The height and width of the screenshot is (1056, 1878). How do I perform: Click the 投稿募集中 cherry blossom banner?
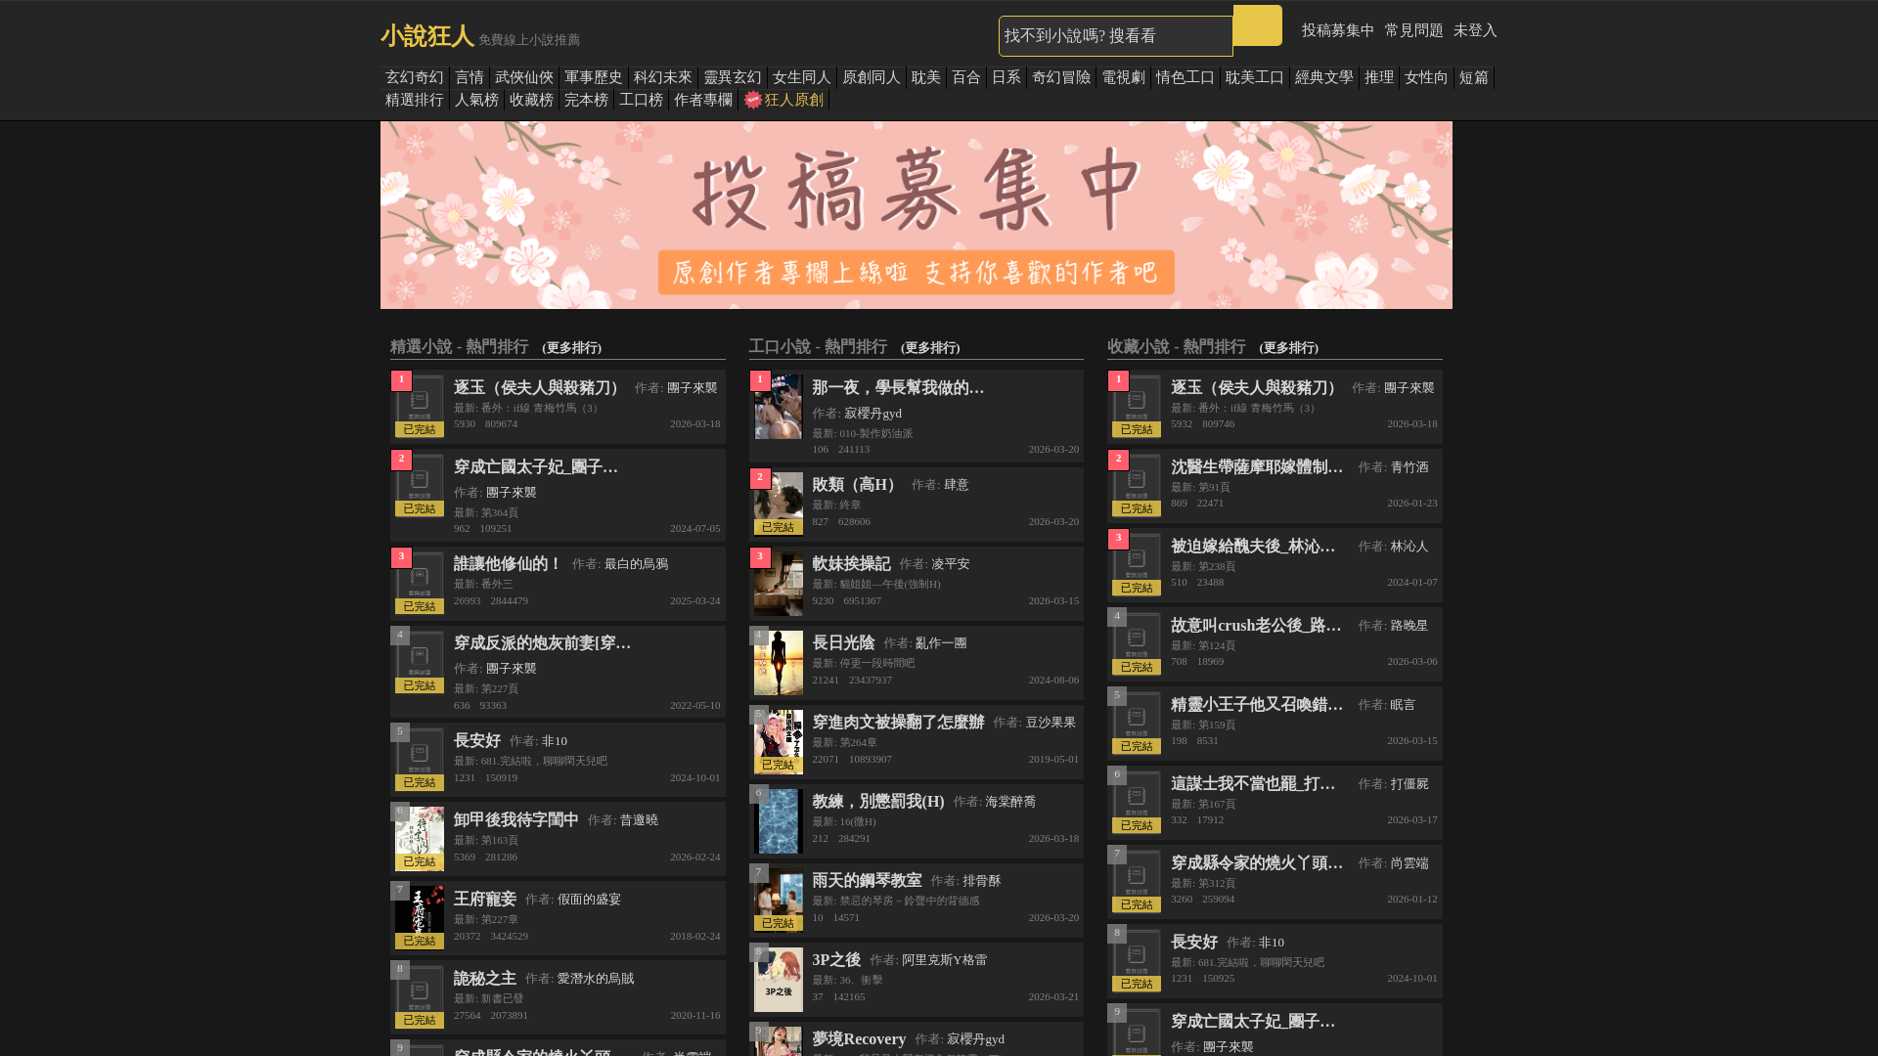(x=917, y=215)
